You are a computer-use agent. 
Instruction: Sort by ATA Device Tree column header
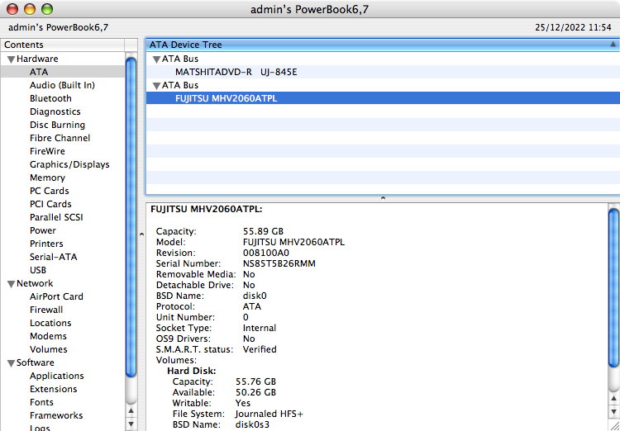tap(383, 45)
